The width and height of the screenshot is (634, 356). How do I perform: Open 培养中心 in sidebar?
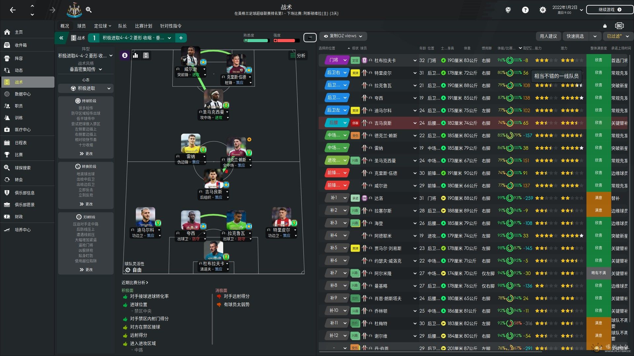coord(28,230)
